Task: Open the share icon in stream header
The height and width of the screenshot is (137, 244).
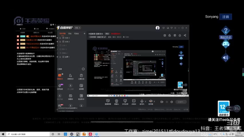Action: (185, 35)
